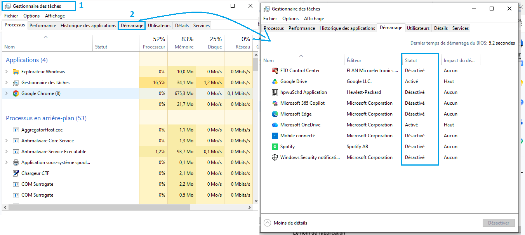The height and width of the screenshot is (235, 525).
Task: Collapse view with Moins de détails chevron
Action: tap(267, 223)
